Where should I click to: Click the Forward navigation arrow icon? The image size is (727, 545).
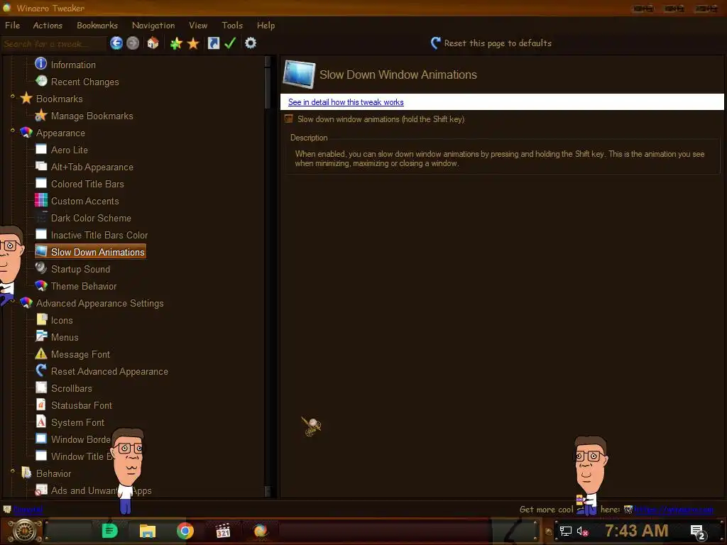point(133,43)
